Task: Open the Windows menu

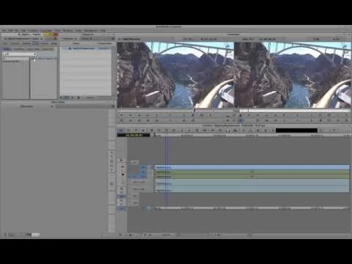Action: tap(67, 31)
